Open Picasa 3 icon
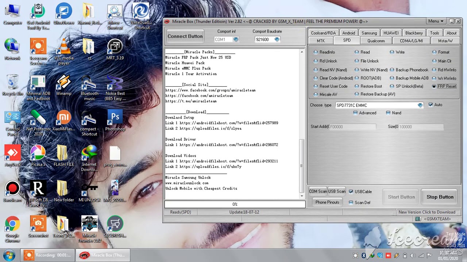467x262 pixels. 38,156
